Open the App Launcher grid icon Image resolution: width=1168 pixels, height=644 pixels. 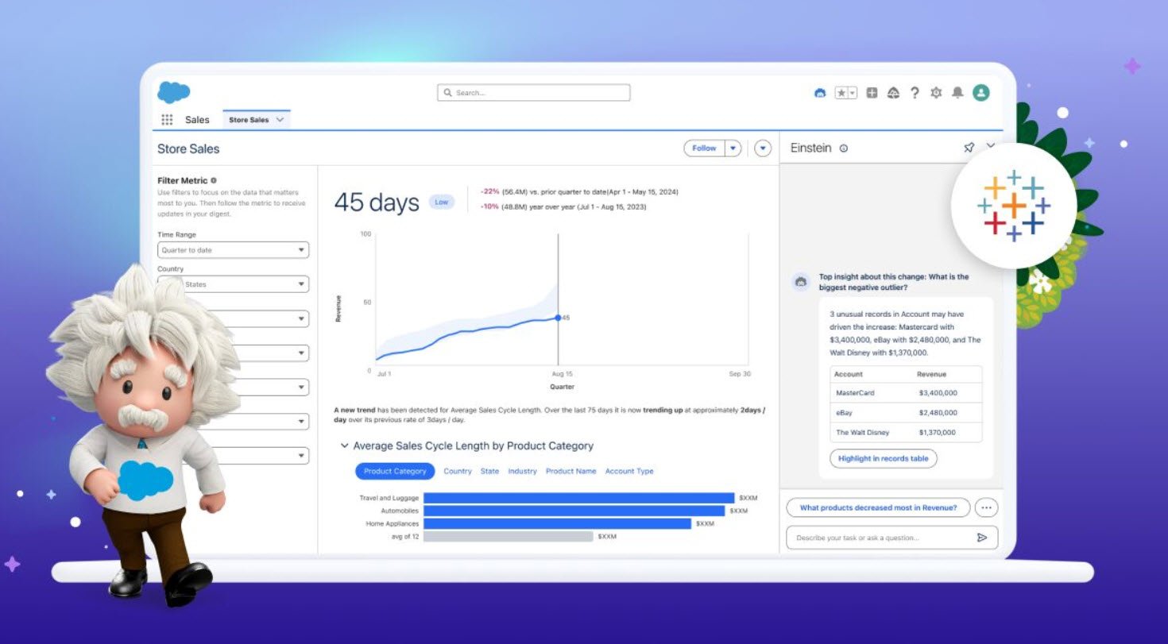167,120
